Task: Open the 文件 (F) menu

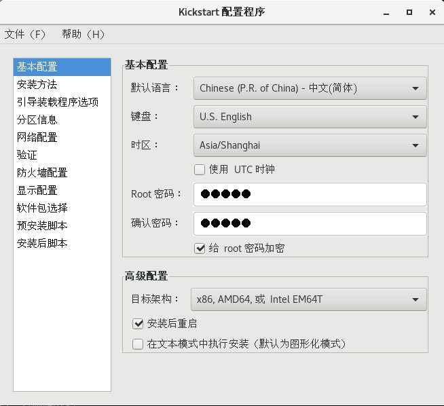Action: point(24,35)
